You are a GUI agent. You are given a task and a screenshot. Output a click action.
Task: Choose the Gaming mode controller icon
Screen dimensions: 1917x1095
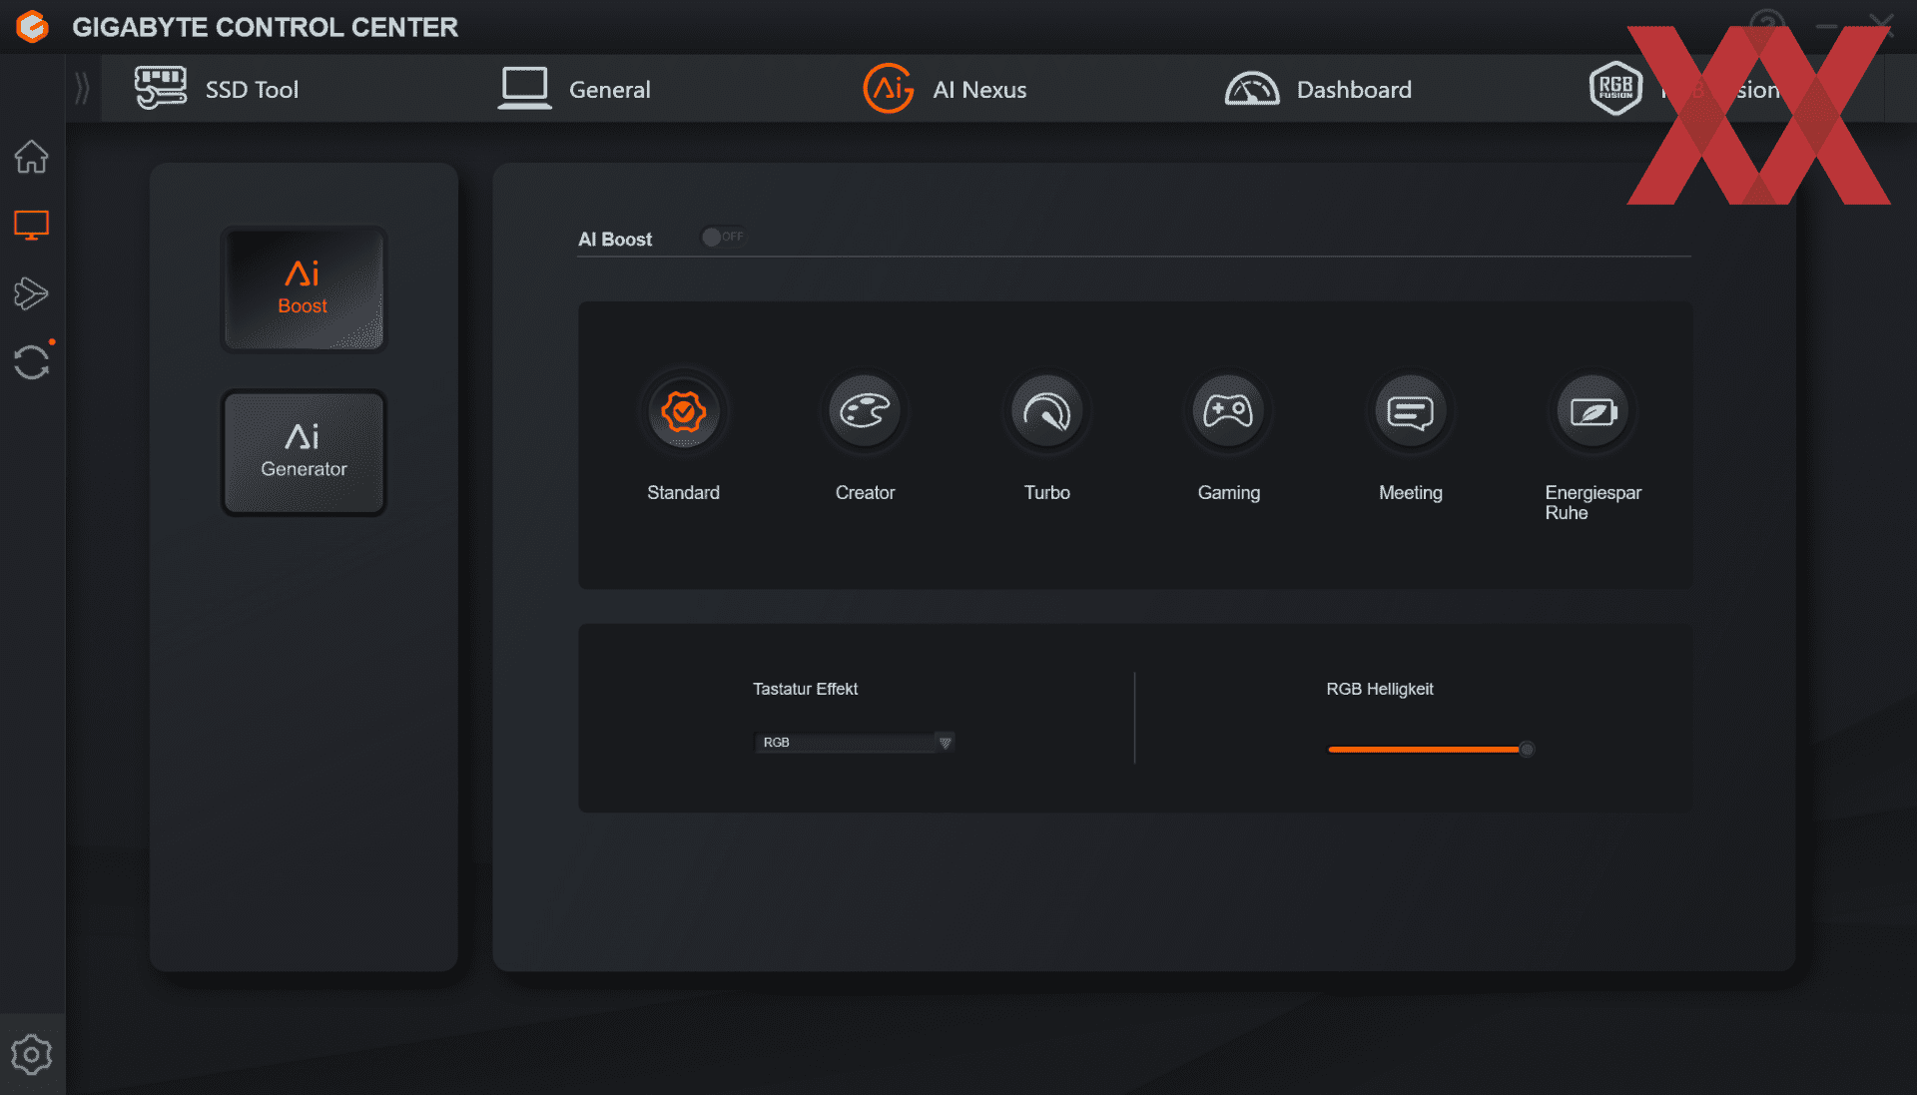point(1228,411)
